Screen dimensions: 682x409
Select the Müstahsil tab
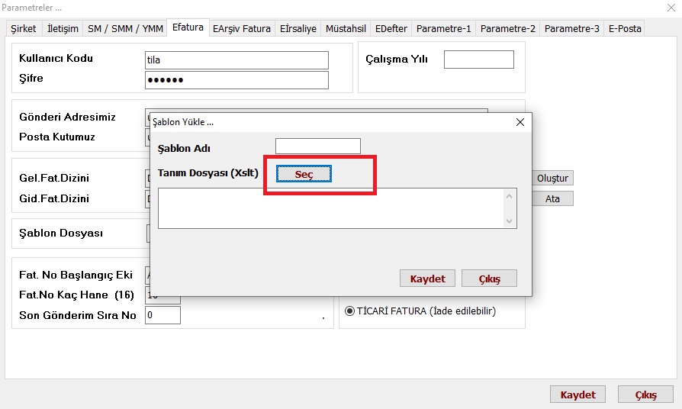(346, 28)
